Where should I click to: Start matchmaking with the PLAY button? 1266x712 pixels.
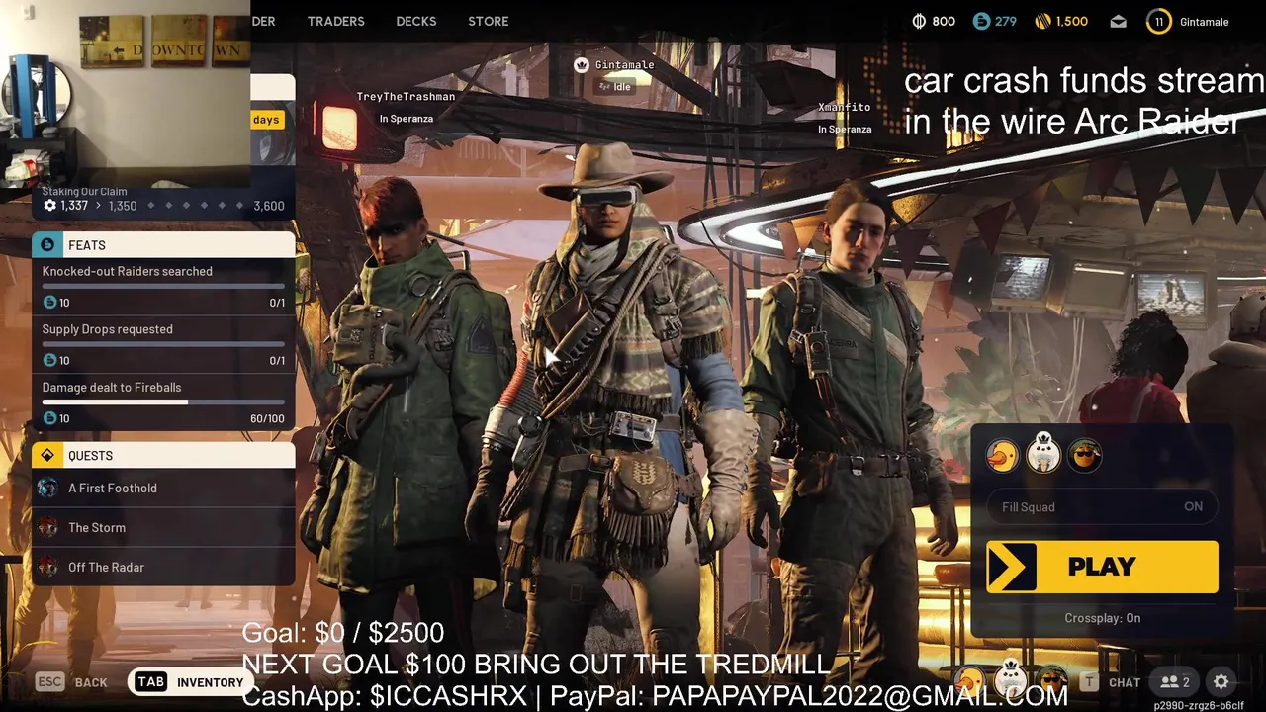pos(1102,567)
